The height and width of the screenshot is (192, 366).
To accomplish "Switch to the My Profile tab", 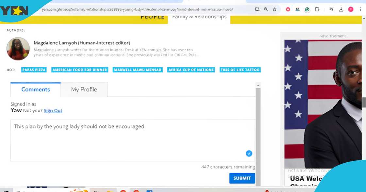I will click(84, 89).
